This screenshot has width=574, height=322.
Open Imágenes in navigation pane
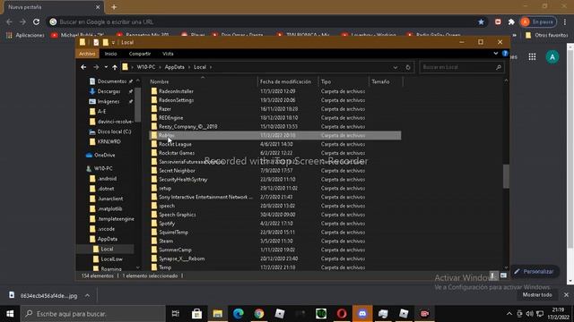109,101
